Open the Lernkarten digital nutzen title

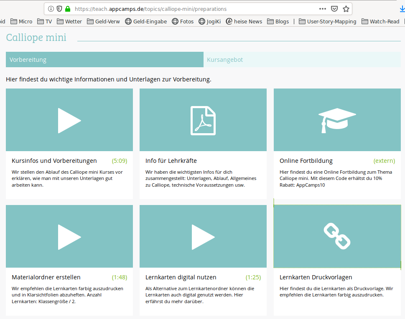tap(181, 277)
